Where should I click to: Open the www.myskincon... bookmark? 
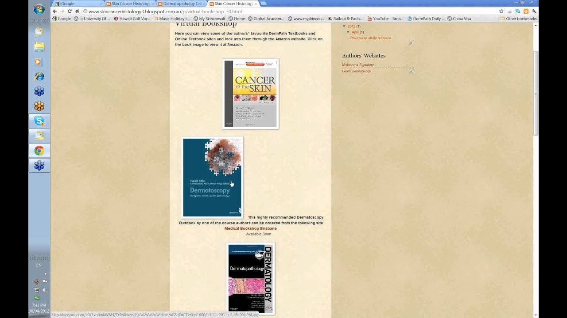click(306, 19)
